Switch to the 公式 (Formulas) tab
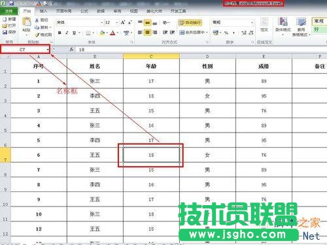327x245 pixels. [84, 11]
